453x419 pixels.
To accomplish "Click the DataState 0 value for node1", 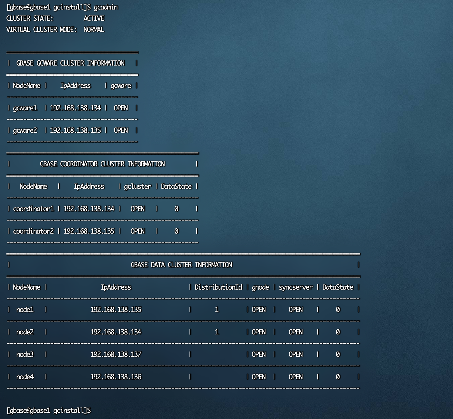I will [338, 310].
